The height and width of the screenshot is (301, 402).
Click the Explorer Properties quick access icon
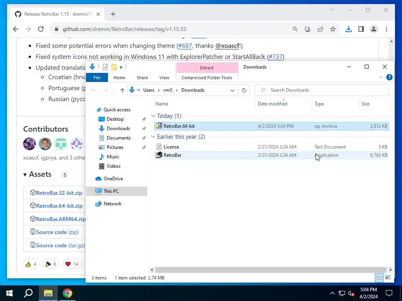(105, 67)
